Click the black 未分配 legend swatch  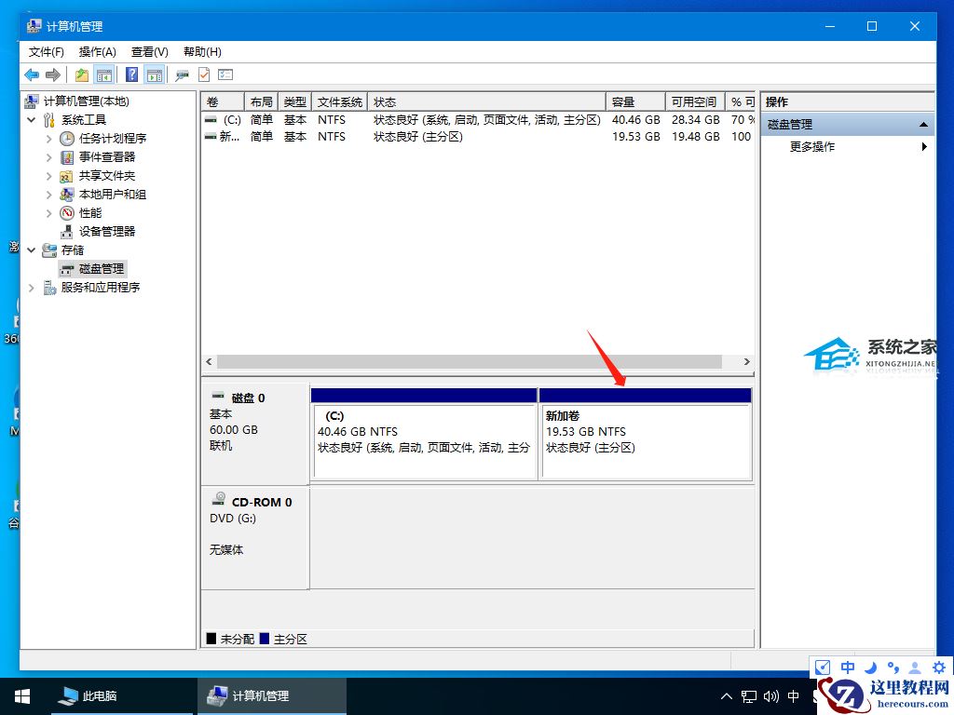tap(211, 639)
